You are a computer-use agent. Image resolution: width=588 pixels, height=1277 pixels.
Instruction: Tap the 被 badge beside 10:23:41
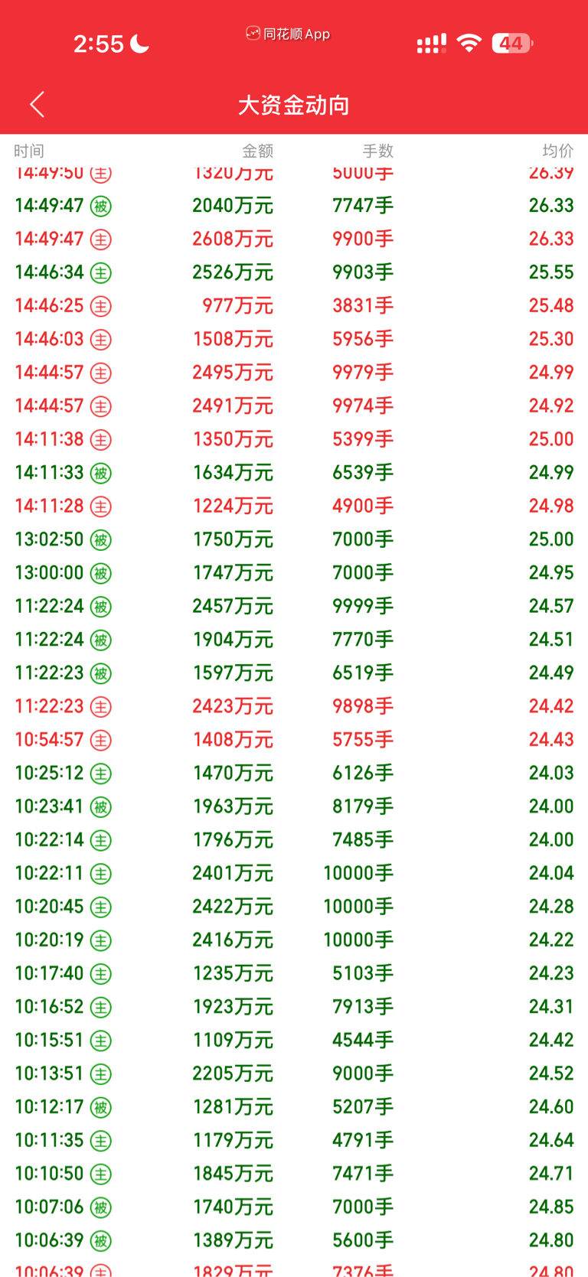click(101, 806)
